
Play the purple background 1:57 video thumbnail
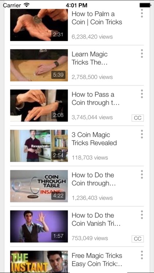coord(39,226)
